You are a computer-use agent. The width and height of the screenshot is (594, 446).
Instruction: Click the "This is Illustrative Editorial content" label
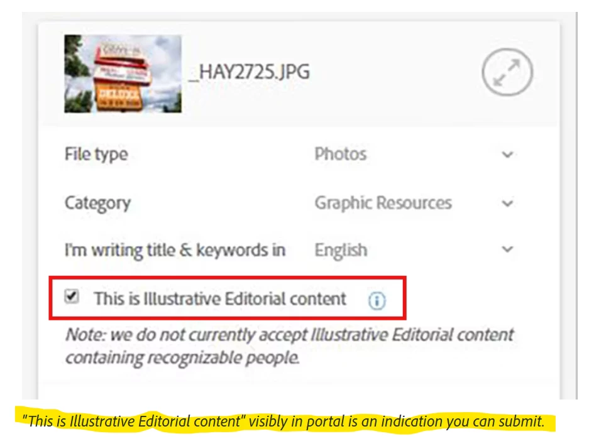coord(220,299)
